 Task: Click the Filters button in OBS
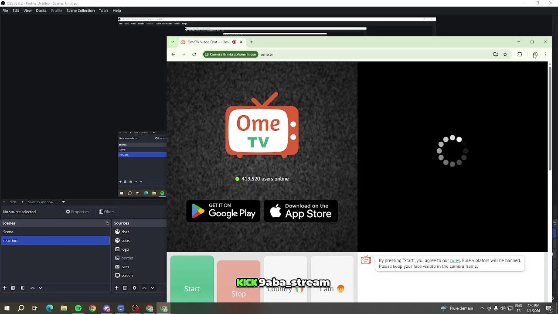pos(107,212)
